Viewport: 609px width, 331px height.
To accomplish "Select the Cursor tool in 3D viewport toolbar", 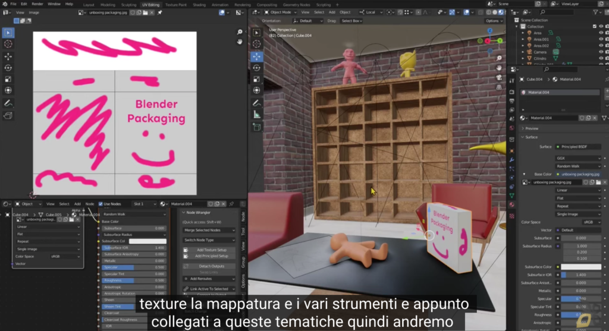I will [257, 44].
